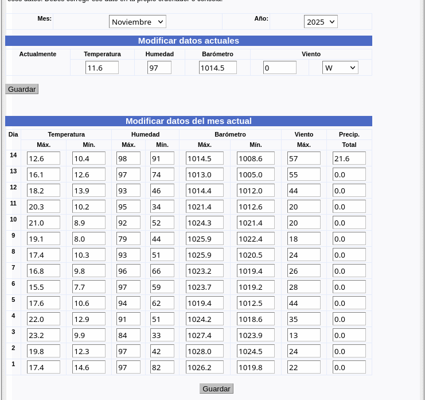Edit day 11 min barometer 1012.6
This screenshot has height=400, width=425.
point(256,207)
